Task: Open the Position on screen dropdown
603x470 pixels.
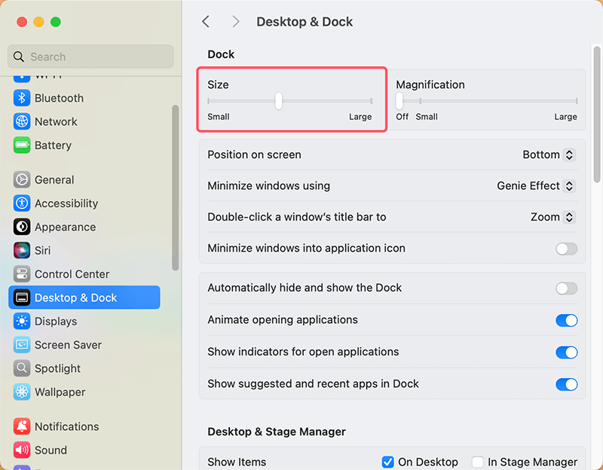Action: pos(549,154)
